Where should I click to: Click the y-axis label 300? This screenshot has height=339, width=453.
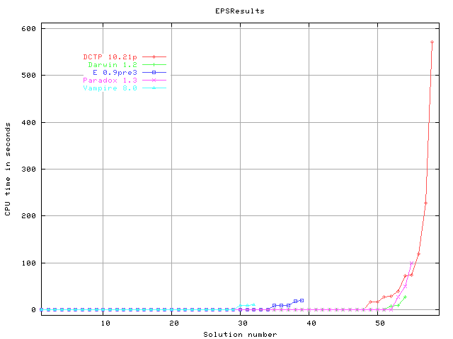tap(28, 169)
